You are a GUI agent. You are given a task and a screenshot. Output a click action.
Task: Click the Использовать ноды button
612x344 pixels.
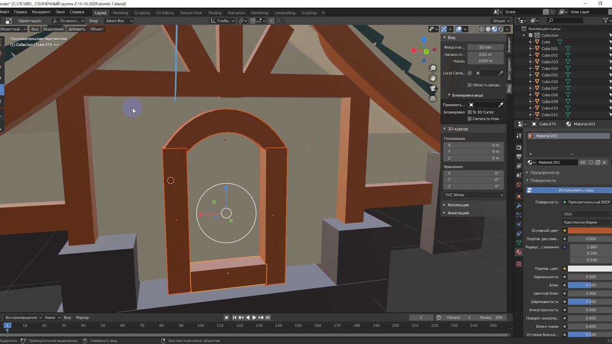click(576, 190)
